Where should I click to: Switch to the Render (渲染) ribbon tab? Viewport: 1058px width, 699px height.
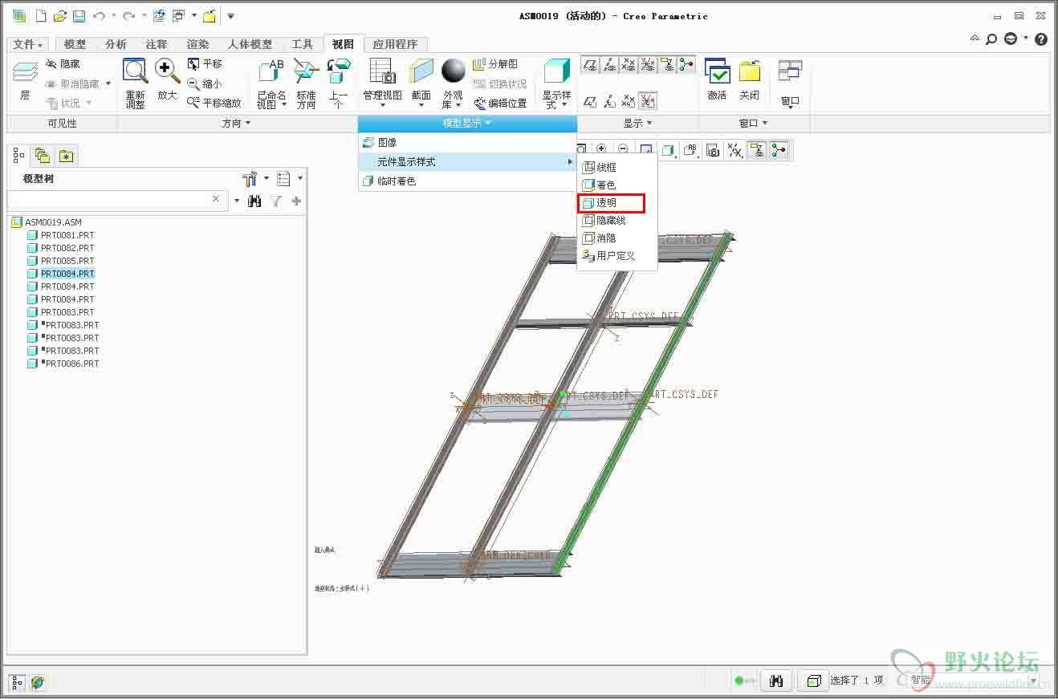[x=197, y=44]
